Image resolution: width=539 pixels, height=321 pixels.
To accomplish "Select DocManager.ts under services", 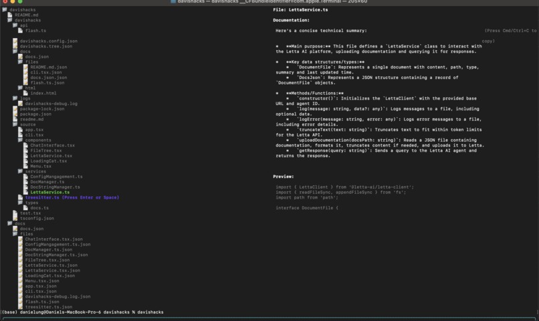I will 47,182.
